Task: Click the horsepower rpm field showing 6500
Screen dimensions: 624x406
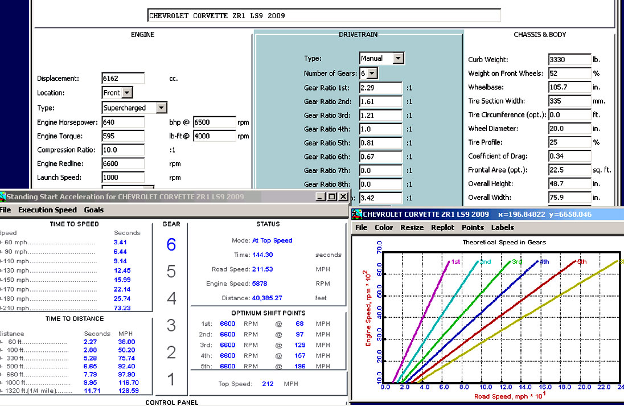Action: pos(214,122)
